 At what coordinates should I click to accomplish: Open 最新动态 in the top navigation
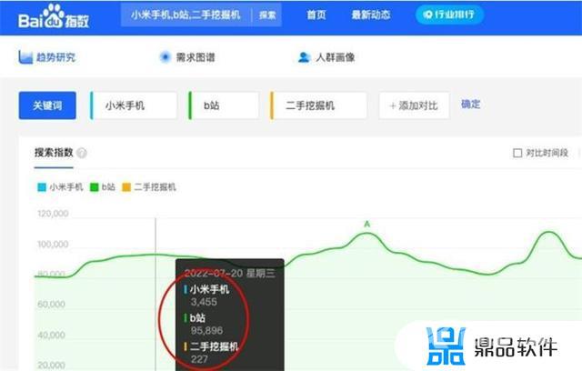371,15
